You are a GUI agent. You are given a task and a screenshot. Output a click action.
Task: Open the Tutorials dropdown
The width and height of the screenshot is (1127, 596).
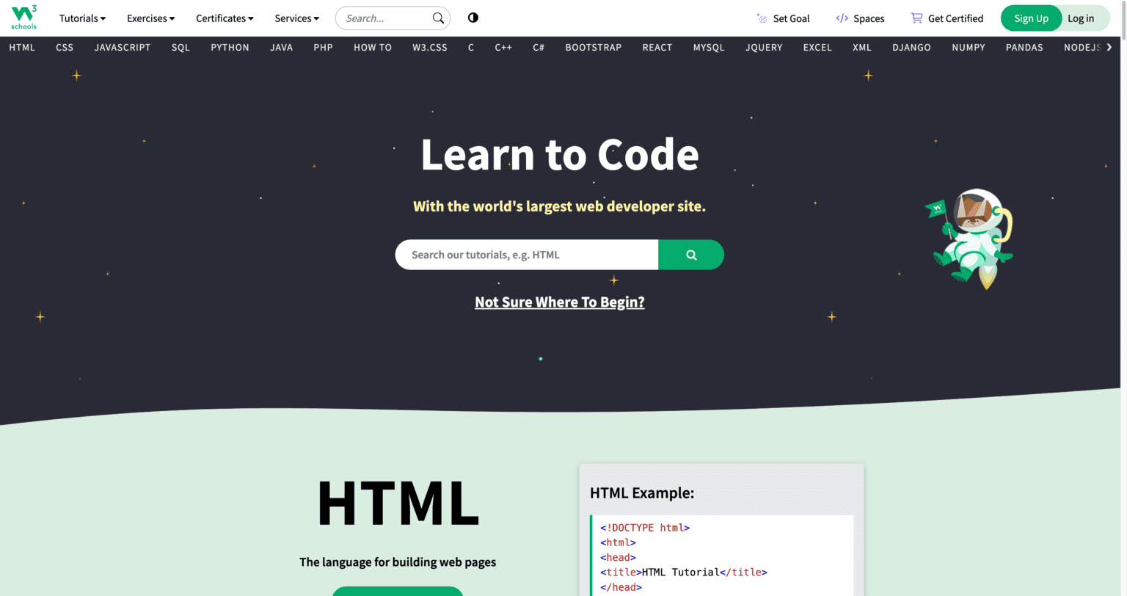click(81, 18)
